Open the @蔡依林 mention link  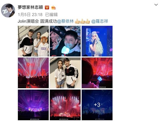pos(65,21)
